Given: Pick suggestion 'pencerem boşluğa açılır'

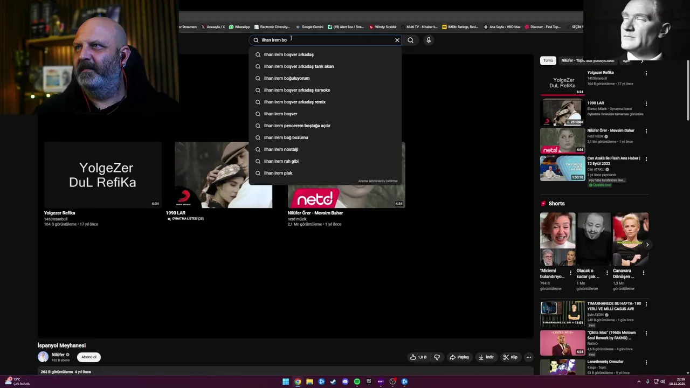Looking at the screenshot, I should click(x=326, y=126).
